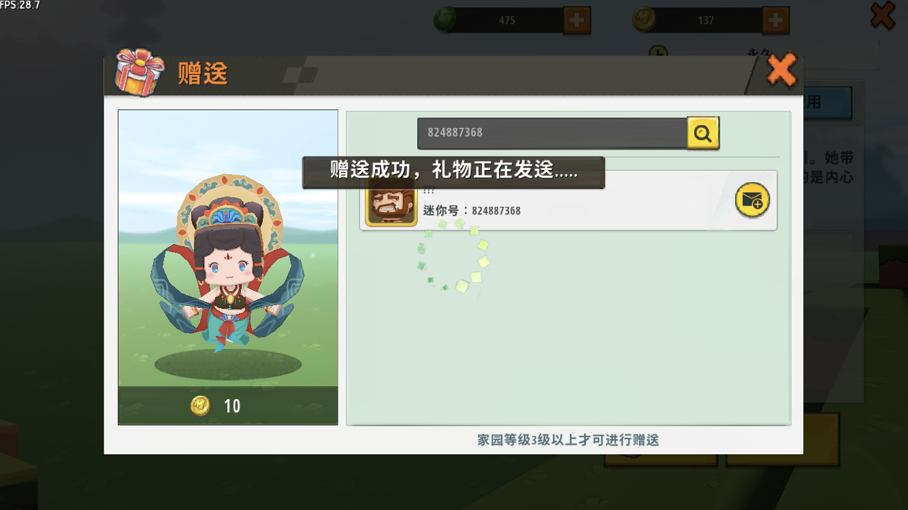This screenshot has width=908, height=510.
Task: Click the spinning green loading indicator
Action: 453,257
